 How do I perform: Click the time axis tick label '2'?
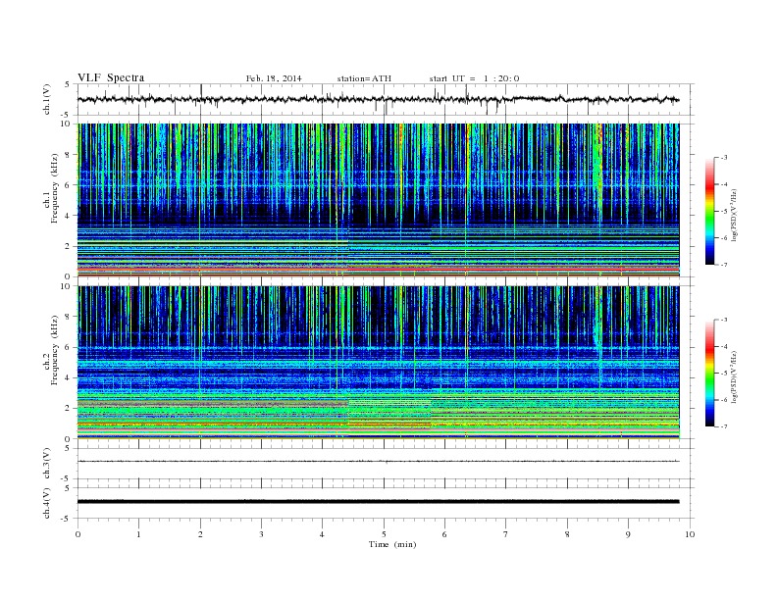pyautogui.click(x=200, y=534)
